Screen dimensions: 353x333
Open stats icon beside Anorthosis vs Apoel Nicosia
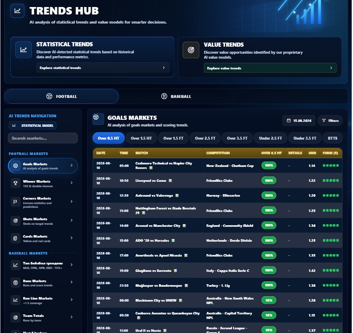point(186,255)
